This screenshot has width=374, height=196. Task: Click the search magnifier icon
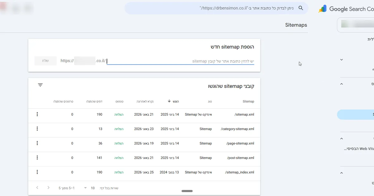[x=301, y=8]
